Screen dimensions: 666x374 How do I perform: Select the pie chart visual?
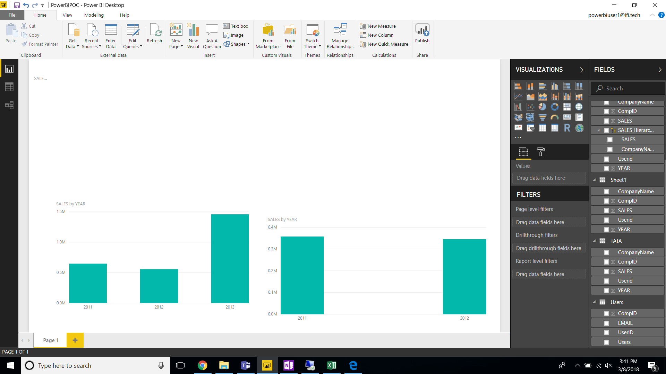pyautogui.click(x=543, y=107)
